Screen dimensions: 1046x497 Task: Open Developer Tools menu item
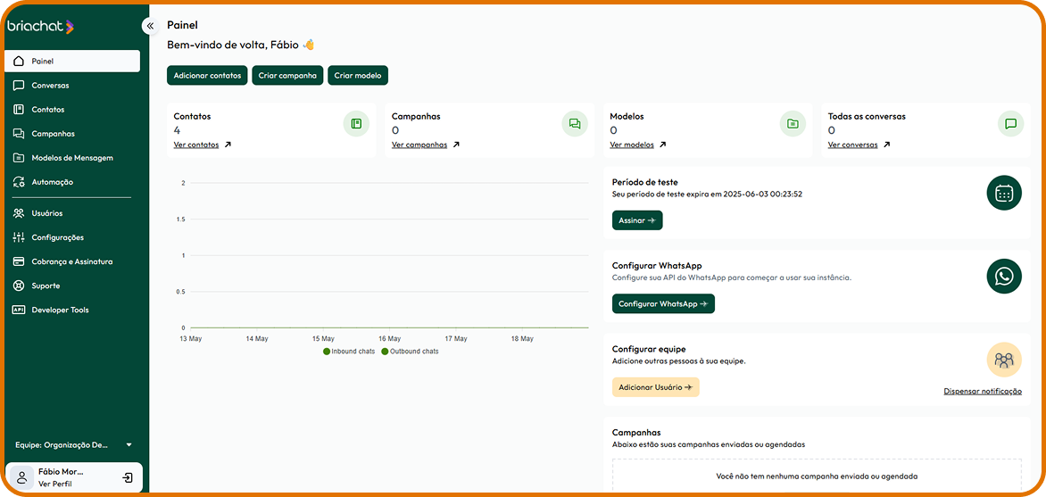click(x=60, y=310)
